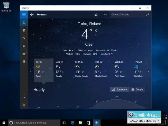Switch temperature units to Fahrenheit
Viewport: 168px width, 126px height.
pyautogui.click(x=96, y=35)
